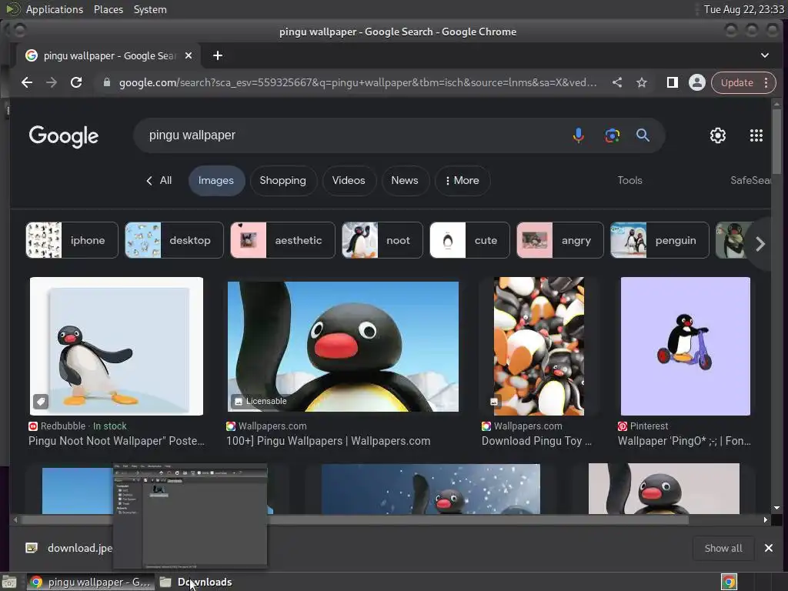Start voice search with microphone icon
The image size is (788, 591).
coord(579,135)
